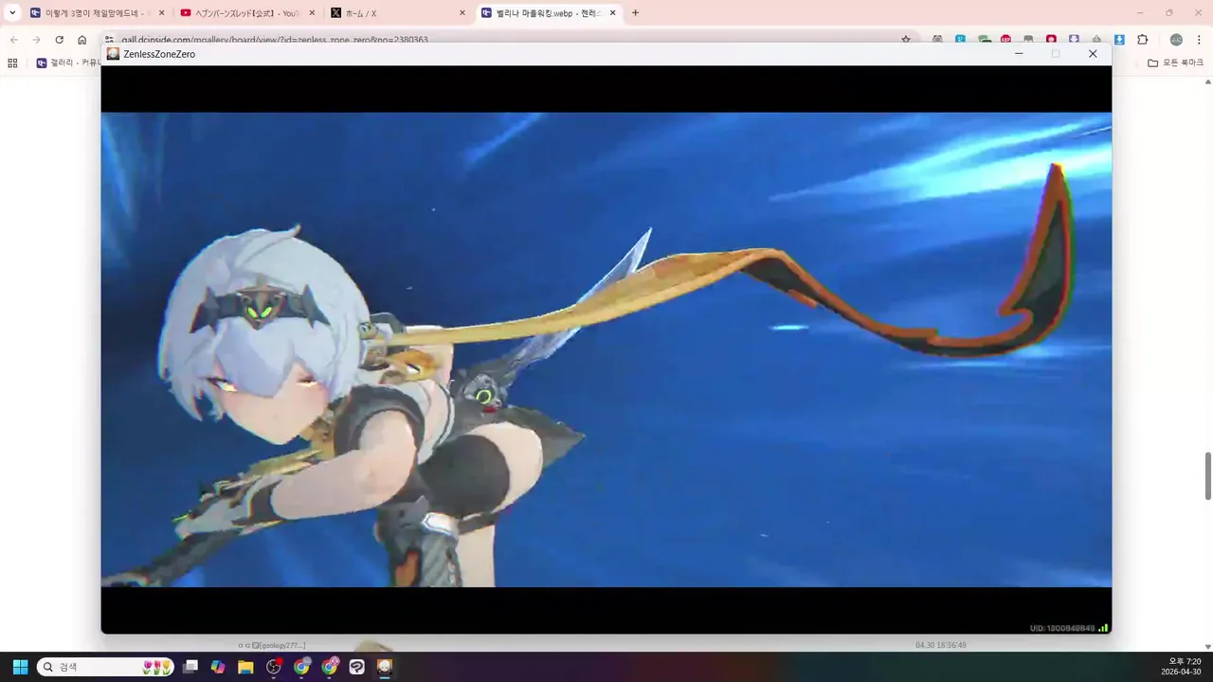
Task: Switch to the YouTube Heaven Burns Red tab
Action: pos(247,13)
